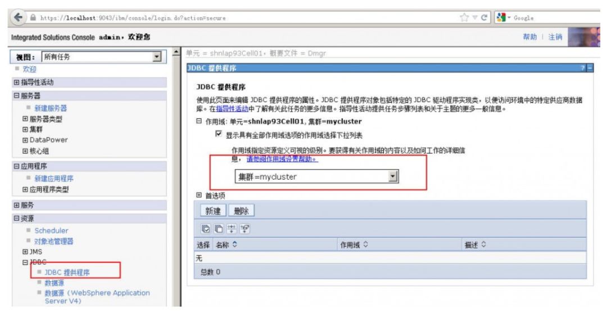
Task: Open the Scheduler link
Action: tap(51, 231)
